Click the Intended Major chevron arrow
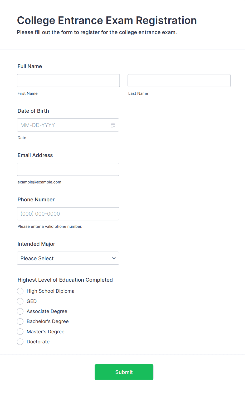245x393 pixels. [x=114, y=258]
